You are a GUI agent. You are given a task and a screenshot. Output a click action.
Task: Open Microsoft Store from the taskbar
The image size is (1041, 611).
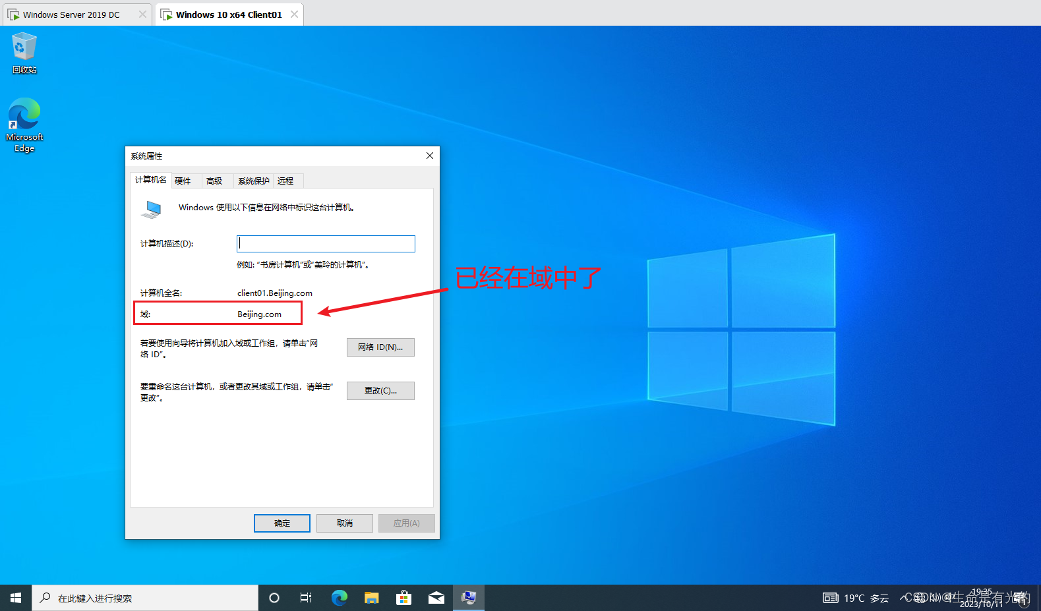click(x=404, y=598)
